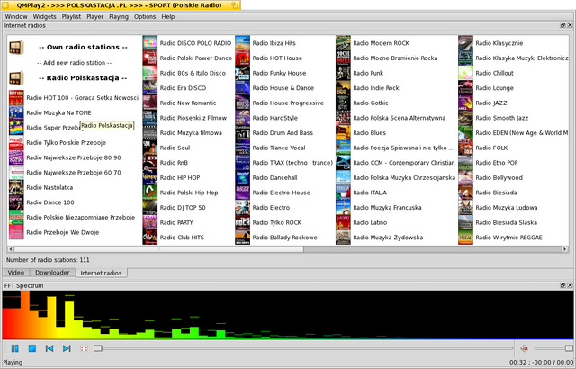The image size is (576, 369).
Task: Click Radio Polski Power Dance thumbnail
Action: click(150, 58)
